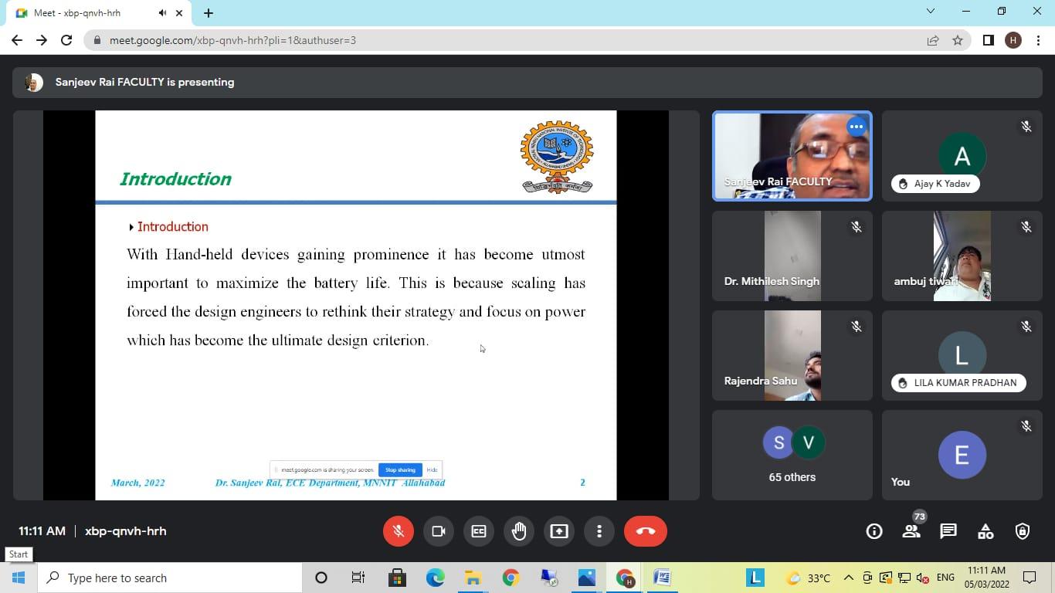Turn on closed captions
Viewport: 1055px width, 593px height.
point(479,531)
